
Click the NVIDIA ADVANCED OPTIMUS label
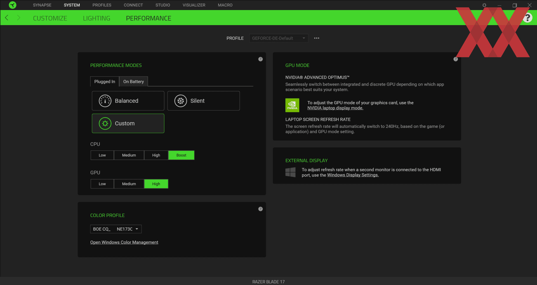317,77
